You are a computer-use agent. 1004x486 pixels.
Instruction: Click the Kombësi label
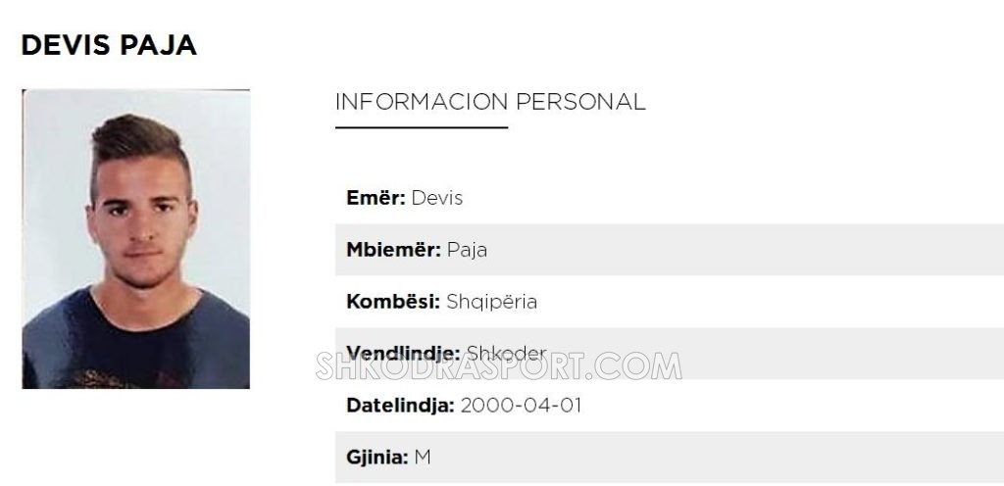point(393,301)
